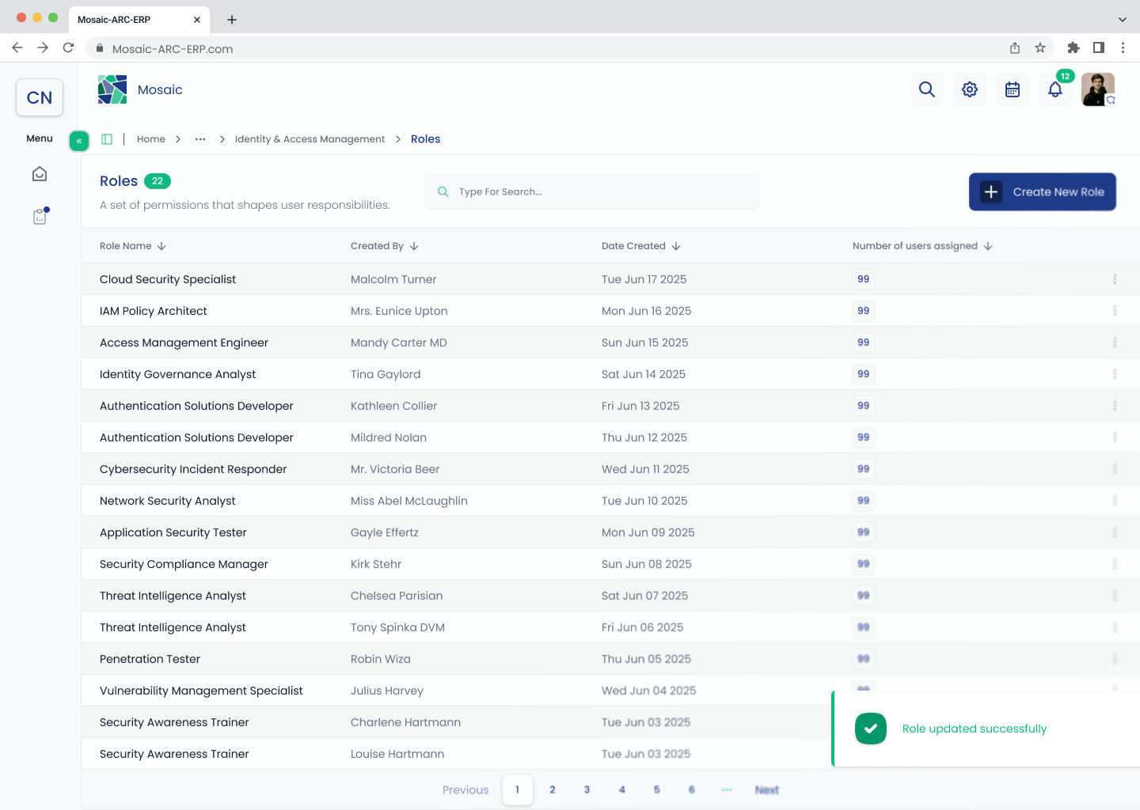Go to Identity & Access Management breadcrumb
1140x810 pixels.
[310, 139]
